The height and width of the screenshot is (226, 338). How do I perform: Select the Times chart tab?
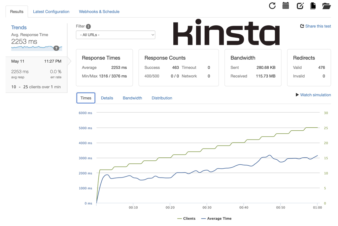pyautogui.click(x=86, y=98)
